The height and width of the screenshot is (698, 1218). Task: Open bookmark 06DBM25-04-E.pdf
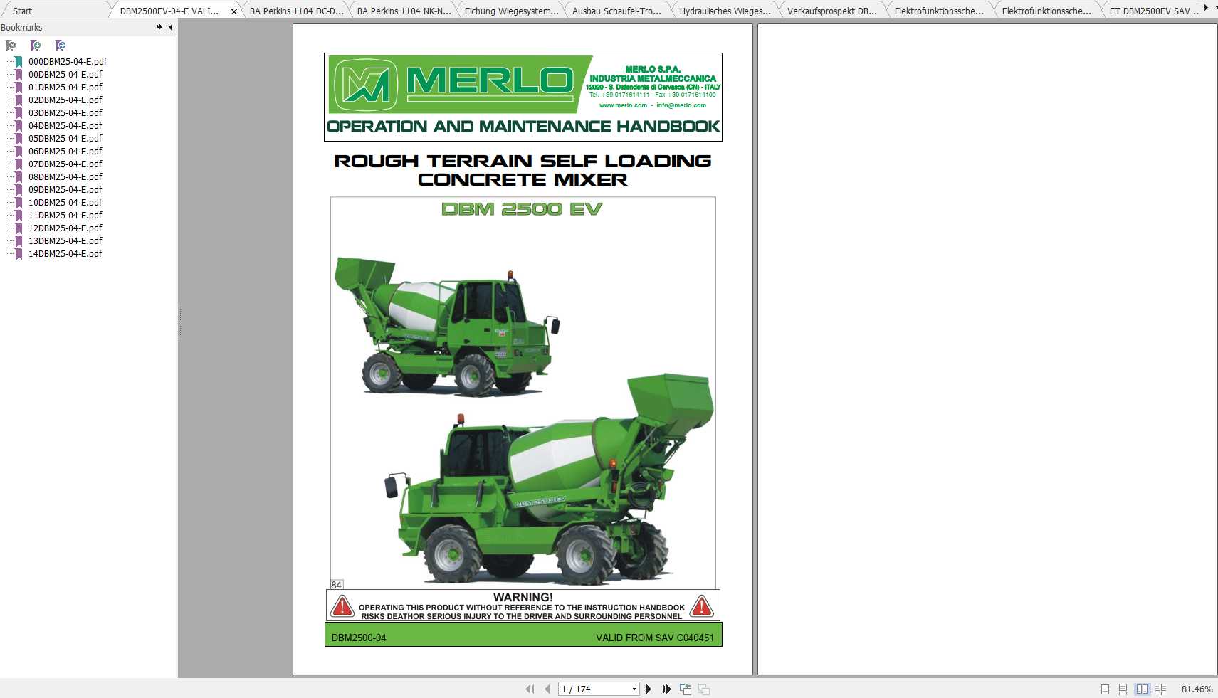coord(65,151)
